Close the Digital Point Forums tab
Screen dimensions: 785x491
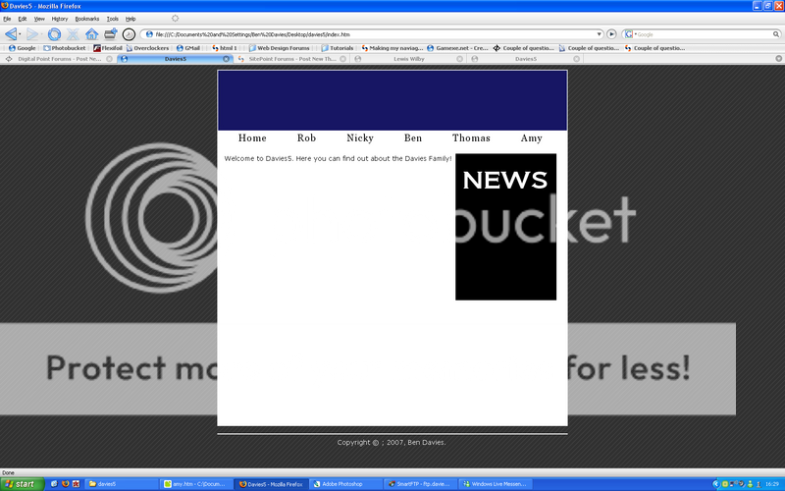click(109, 59)
